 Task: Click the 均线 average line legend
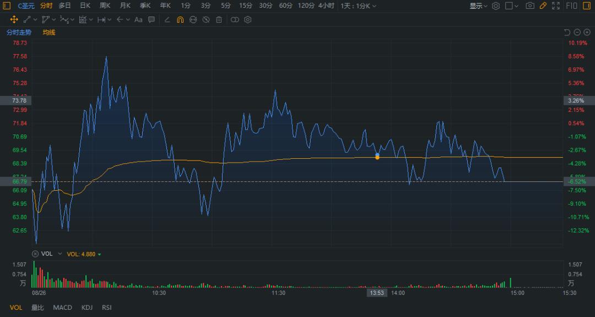49,33
